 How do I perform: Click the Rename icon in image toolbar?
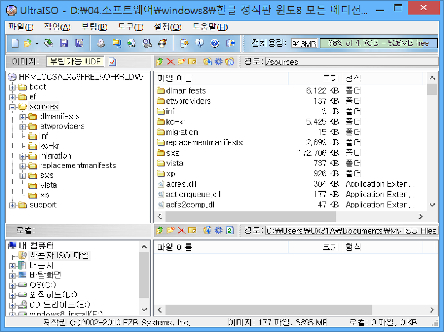coord(192,62)
